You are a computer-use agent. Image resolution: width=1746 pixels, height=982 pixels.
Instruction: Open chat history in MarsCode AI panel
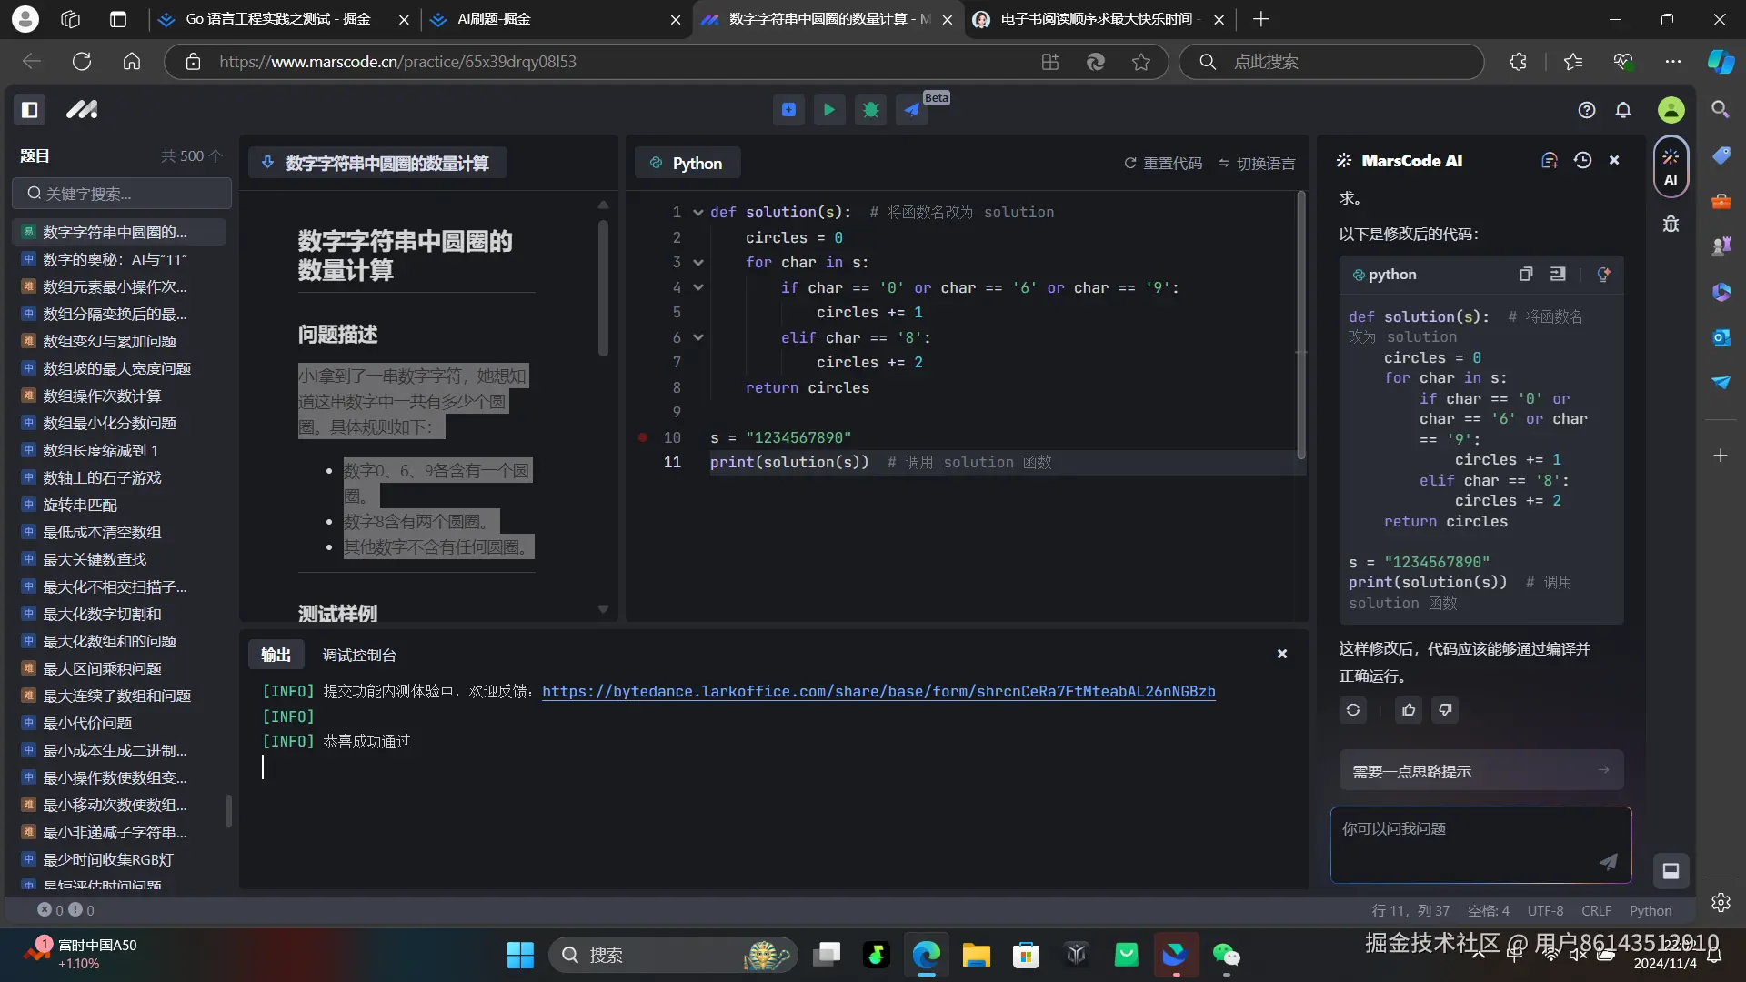pos(1582,159)
